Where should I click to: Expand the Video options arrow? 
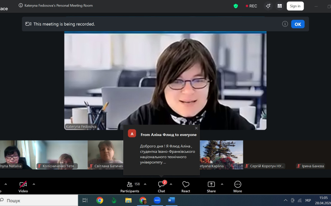pos(34,184)
